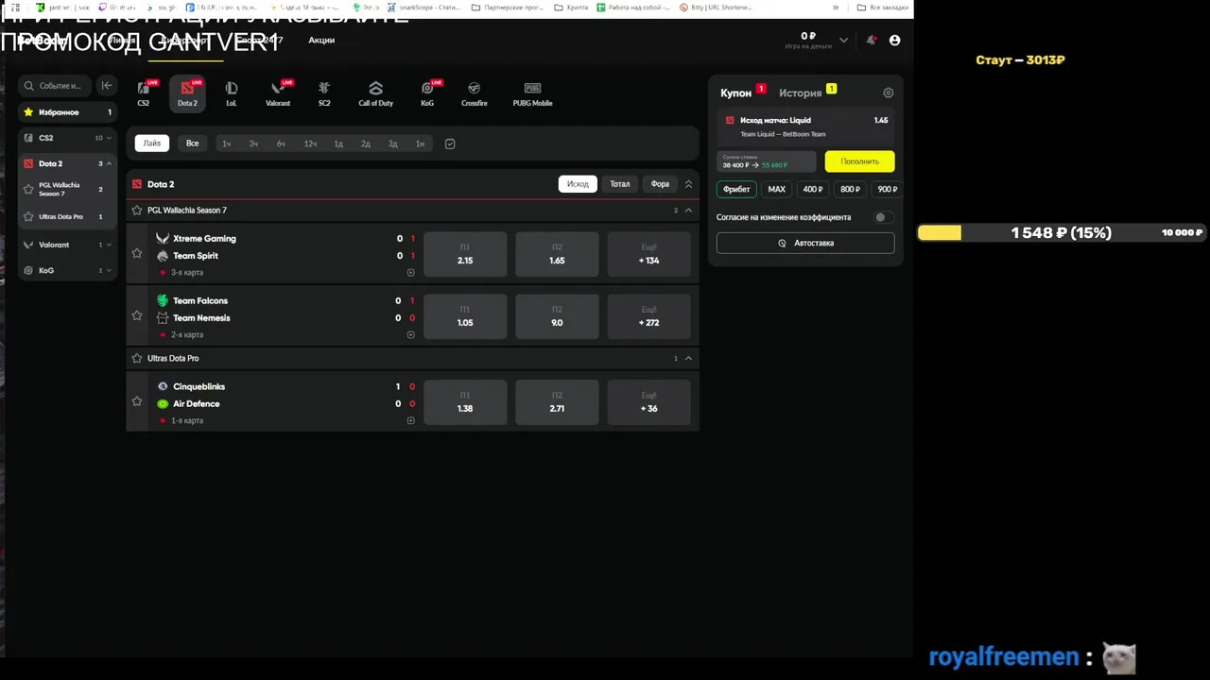The height and width of the screenshot is (680, 1210).
Task: Collapse the left sidebar arrow
Action: (x=107, y=85)
